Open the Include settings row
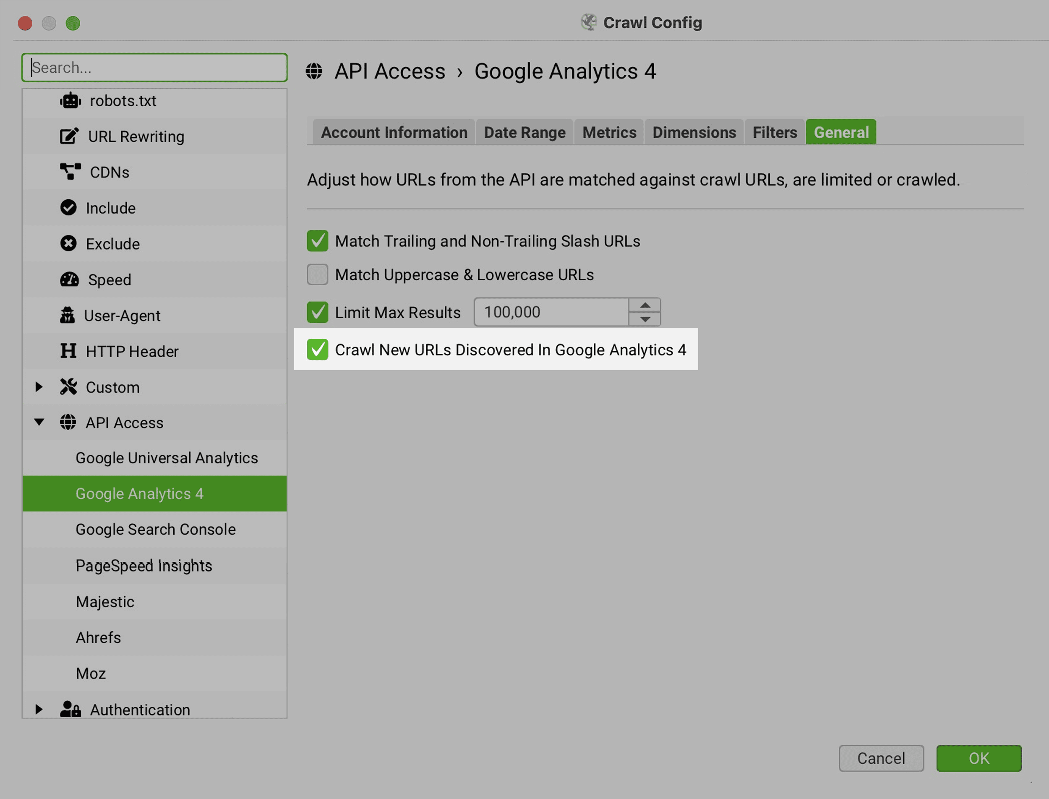The width and height of the screenshot is (1049, 799). 154,208
